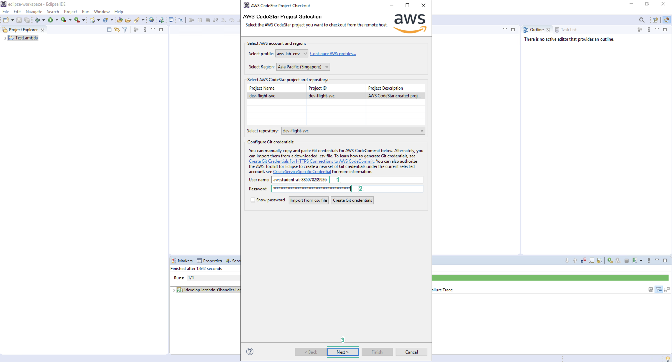Click Previous Failed Test arrow in JUnit
This screenshot has height=362, width=672.
pyautogui.click(x=575, y=261)
